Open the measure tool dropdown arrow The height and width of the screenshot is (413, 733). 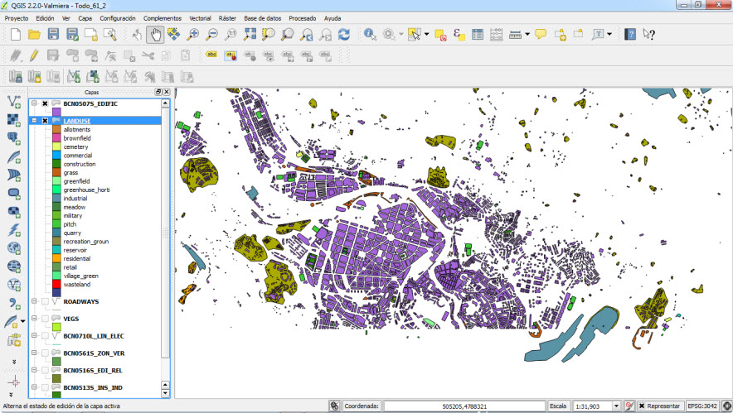tap(527, 35)
